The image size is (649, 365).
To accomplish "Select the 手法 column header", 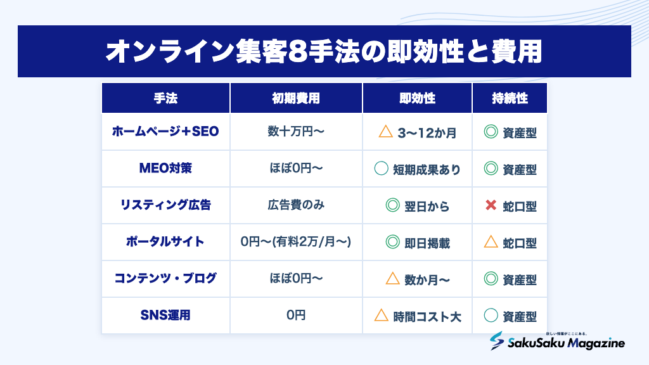I will [x=165, y=98].
